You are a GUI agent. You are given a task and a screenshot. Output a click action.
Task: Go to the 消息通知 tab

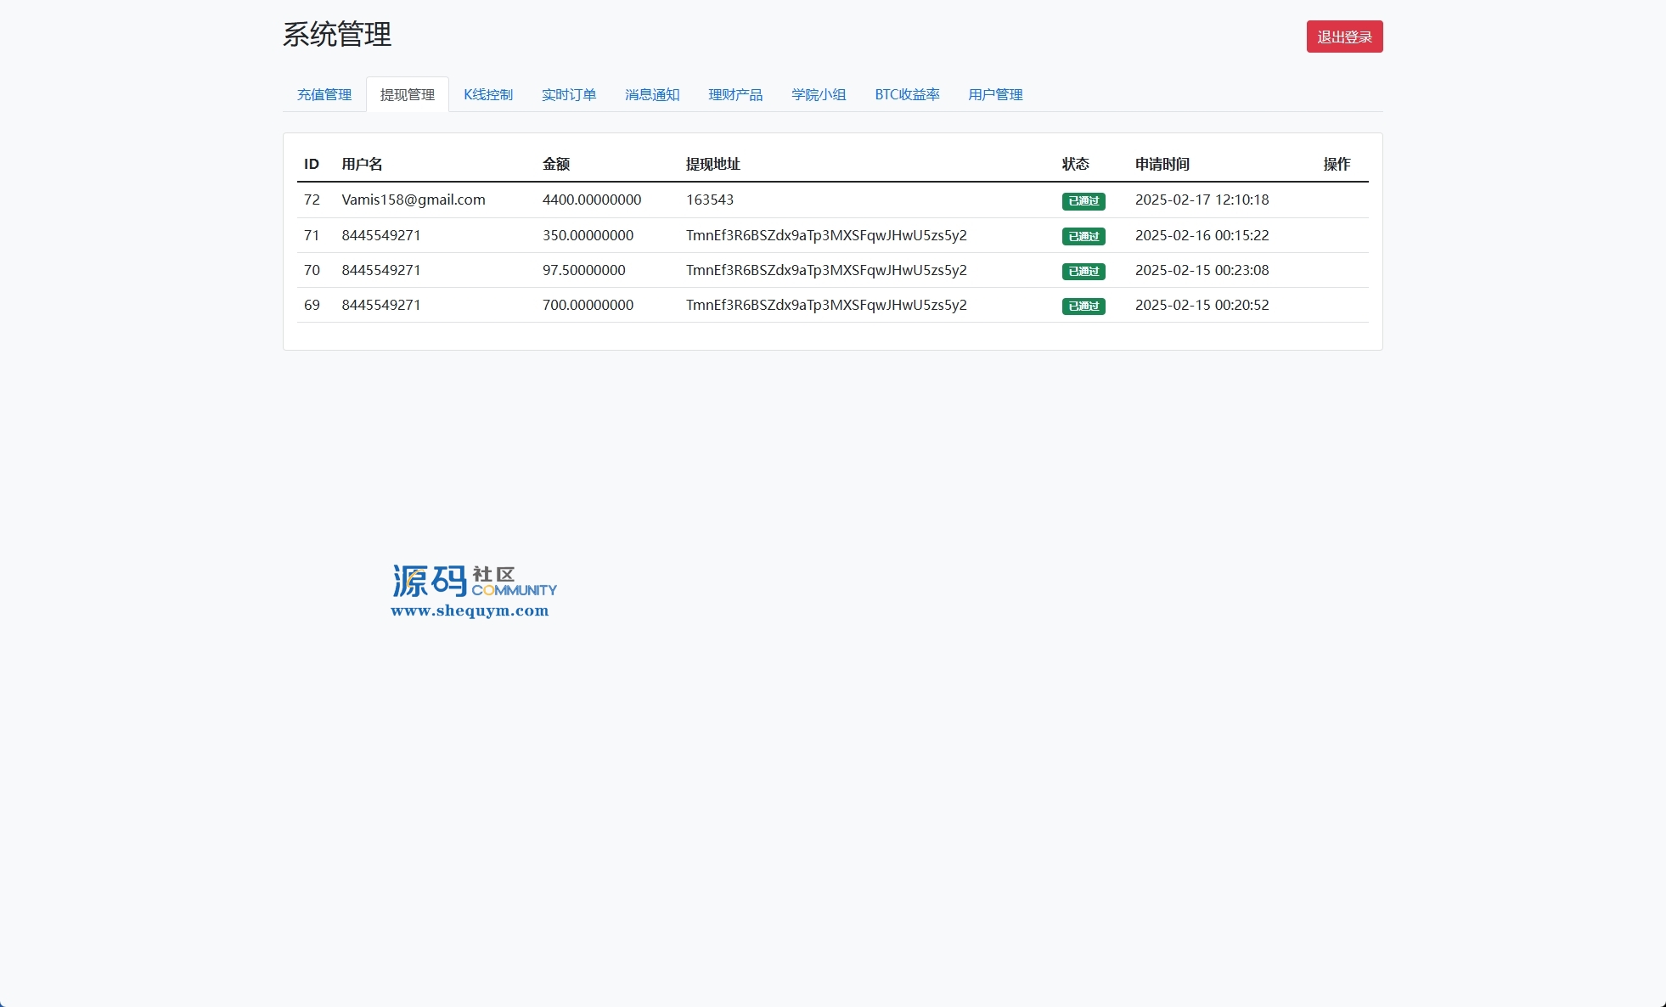[652, 94]
